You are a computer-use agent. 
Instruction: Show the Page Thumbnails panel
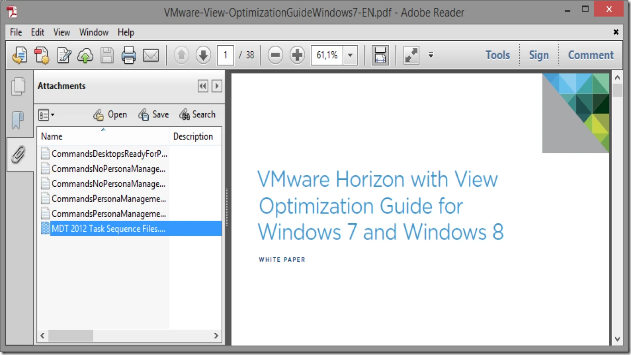pyautogui.click(x=19, y=86)
